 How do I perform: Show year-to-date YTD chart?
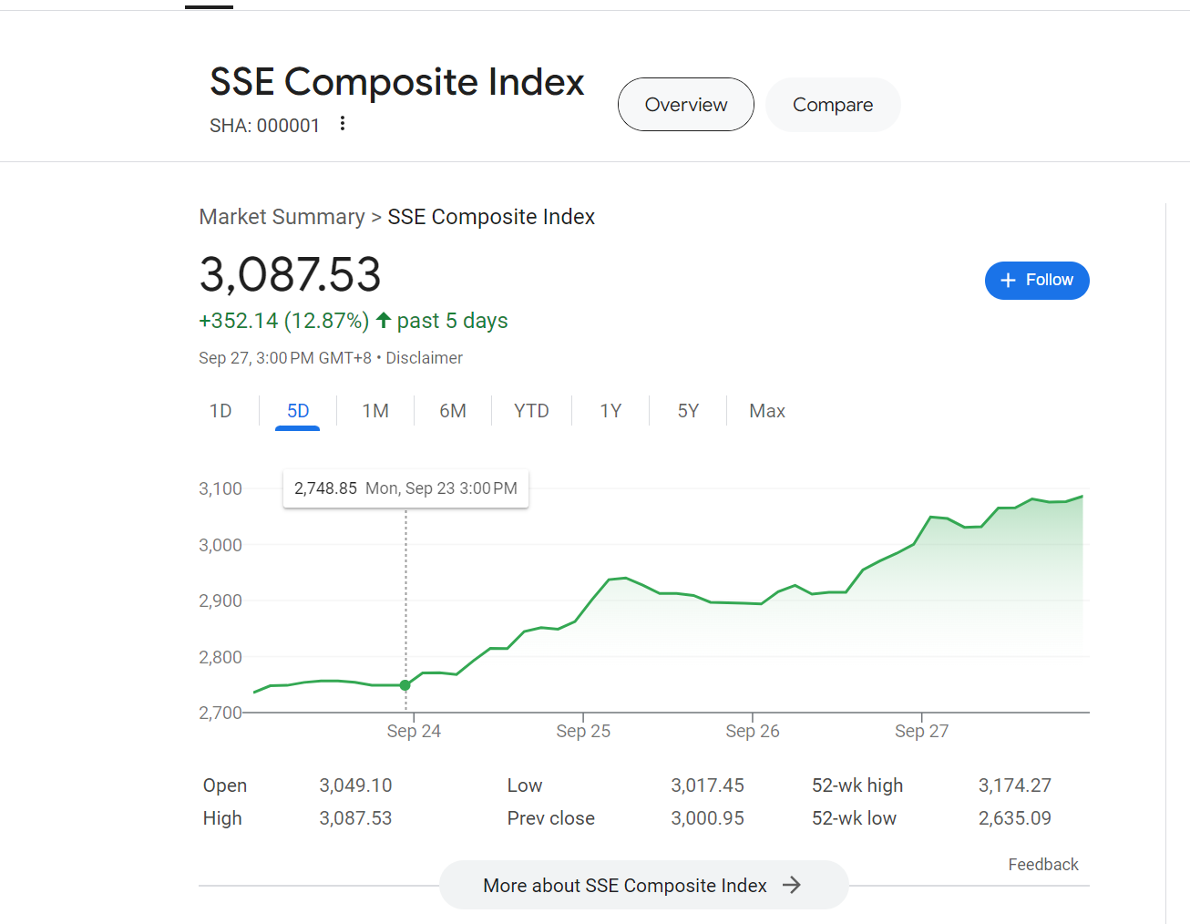pyautogui.click(x=531, y=411)
